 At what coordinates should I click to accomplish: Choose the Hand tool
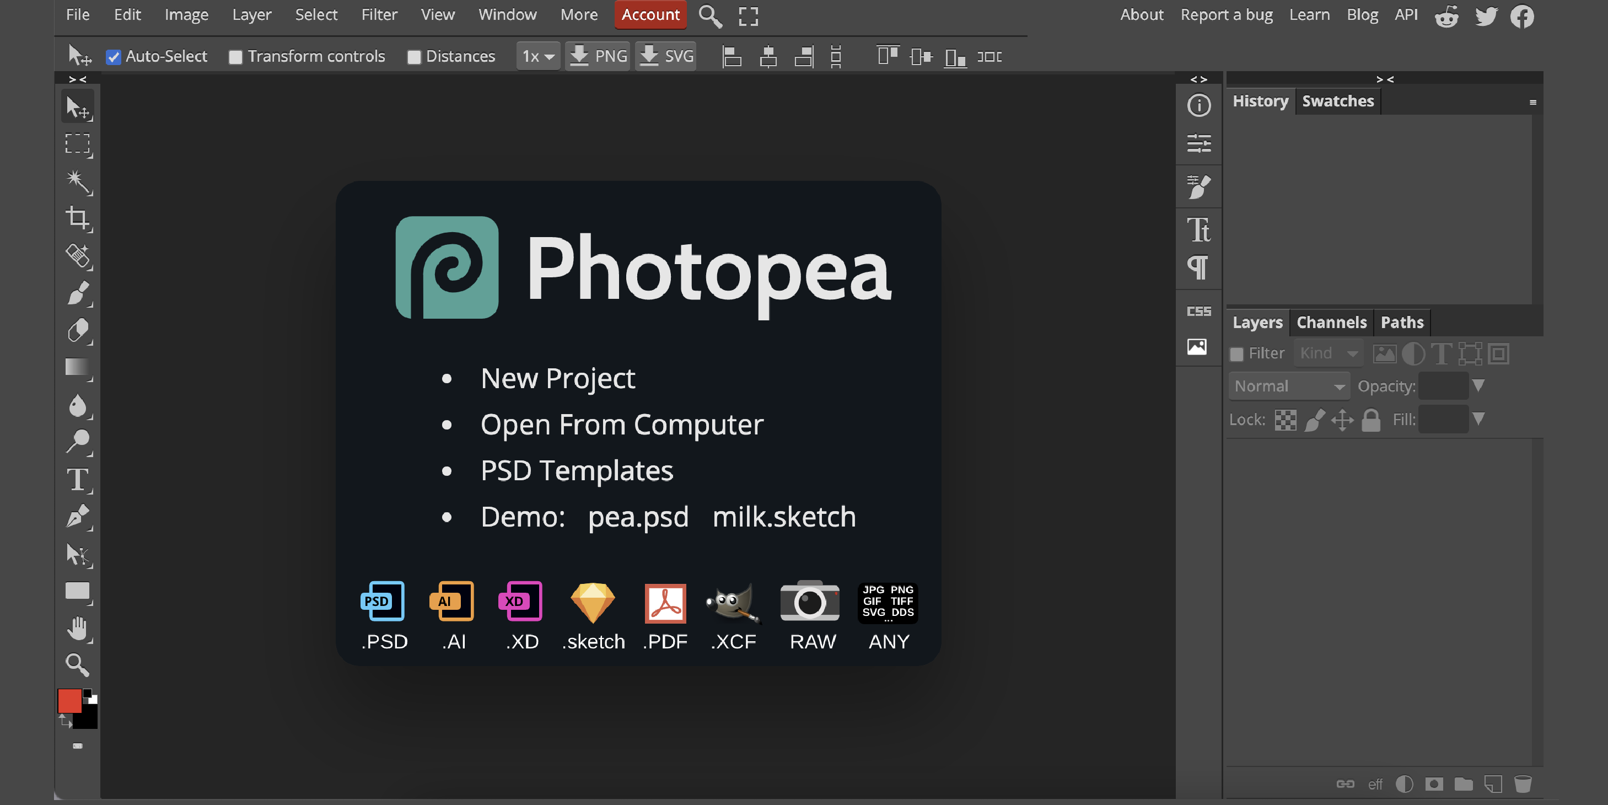[77, 628]
